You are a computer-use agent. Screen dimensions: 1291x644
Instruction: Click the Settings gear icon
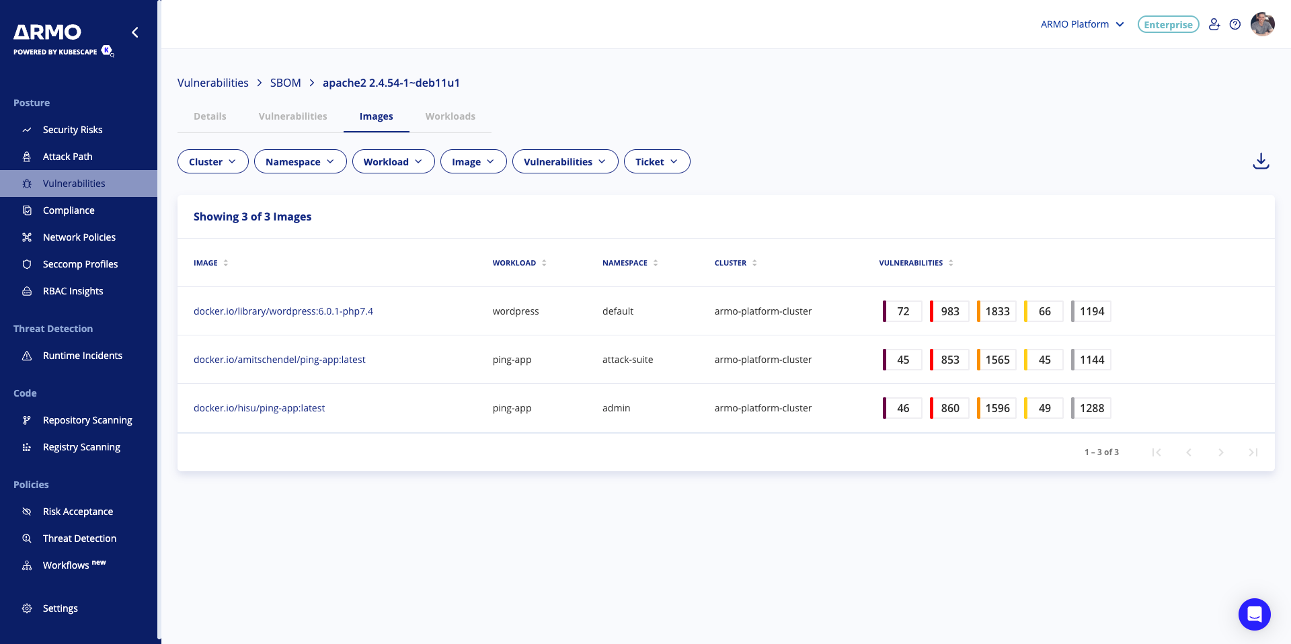pyautogui.click(x=27, y=608)
